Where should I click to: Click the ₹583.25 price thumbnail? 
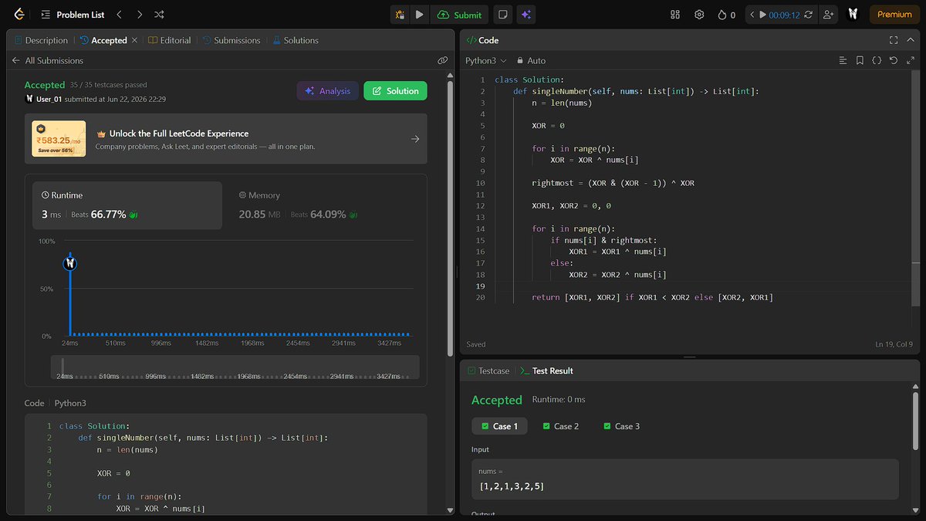59,139
